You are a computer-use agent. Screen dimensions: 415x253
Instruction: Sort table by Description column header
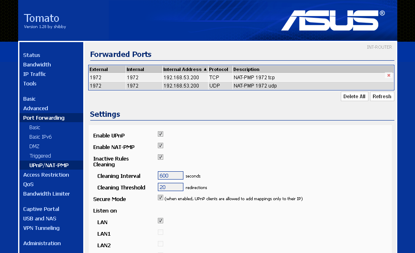pyautogui.click(x=313, y=69)
